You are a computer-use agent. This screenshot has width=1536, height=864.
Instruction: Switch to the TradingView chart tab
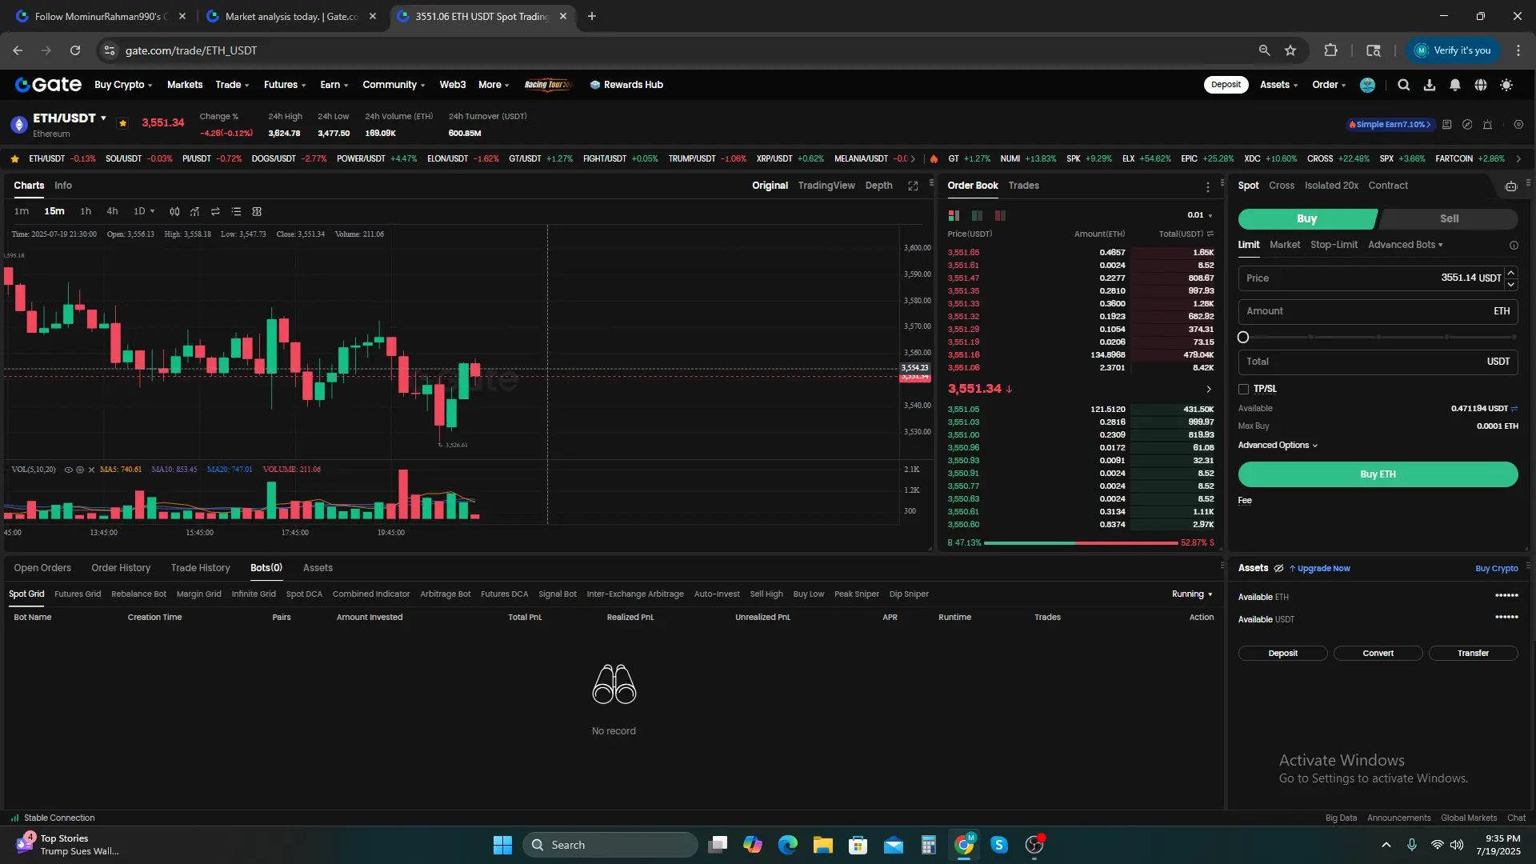point(826,186)
